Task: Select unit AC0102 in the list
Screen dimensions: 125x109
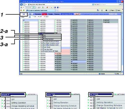Action: pyautogui.click(x=94, y=22)
